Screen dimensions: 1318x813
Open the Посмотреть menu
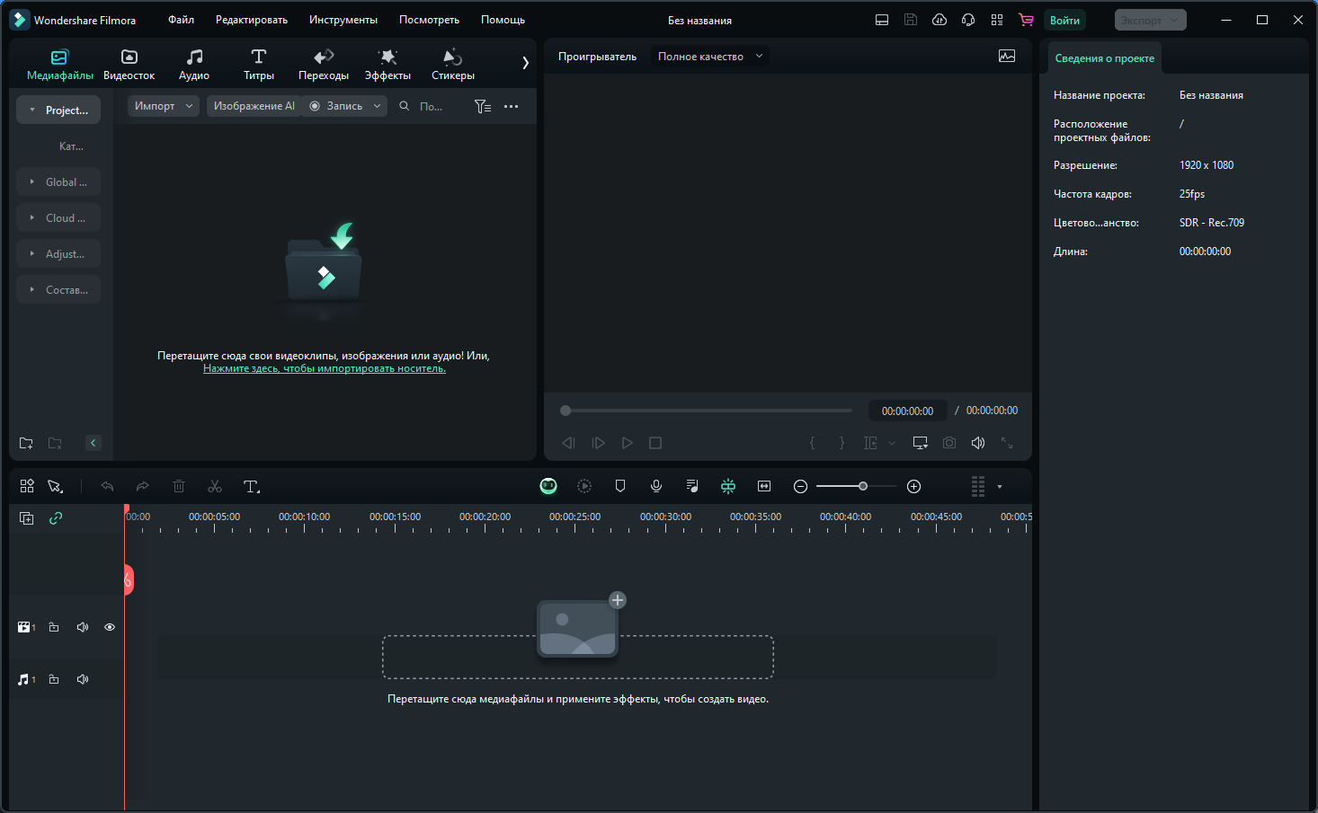coord(429,20)
